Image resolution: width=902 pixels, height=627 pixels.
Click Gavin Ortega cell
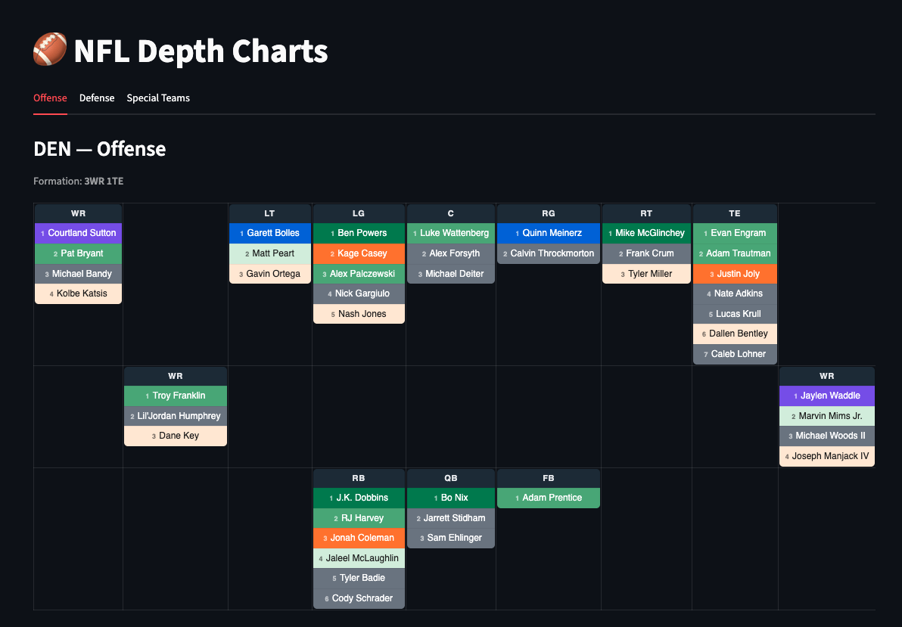tap(270, 274)
